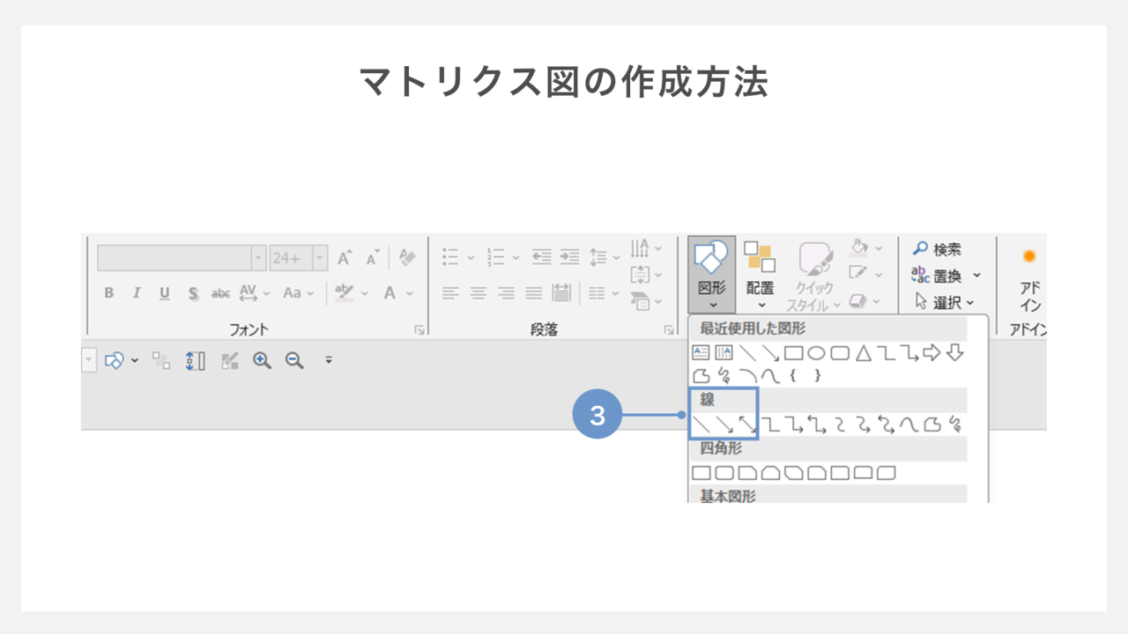
Task: Center text in paragraph
Action: coord(478,293)
